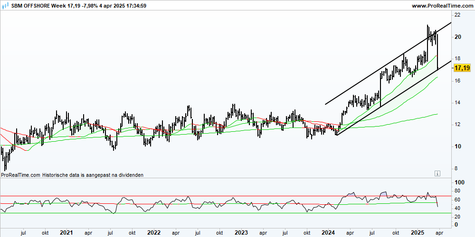The image size is (475, 237).
Task: Open the info icon in chart corner
Action: coord(437,173)
